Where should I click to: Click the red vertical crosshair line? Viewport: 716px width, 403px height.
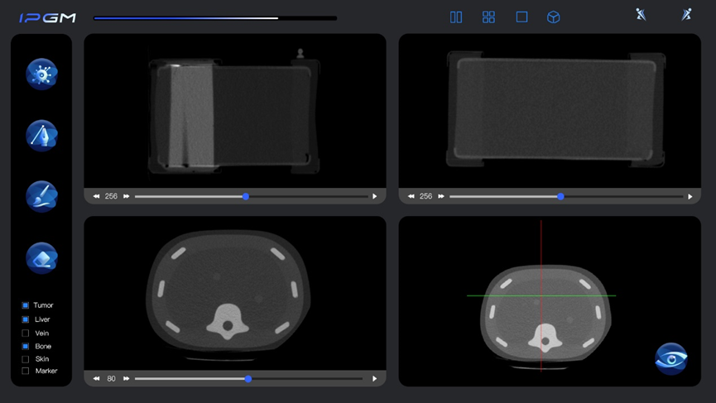coord(541,295)
